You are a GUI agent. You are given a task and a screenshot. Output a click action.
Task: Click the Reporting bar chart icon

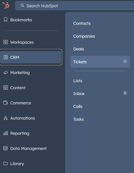tap(5, 133)
